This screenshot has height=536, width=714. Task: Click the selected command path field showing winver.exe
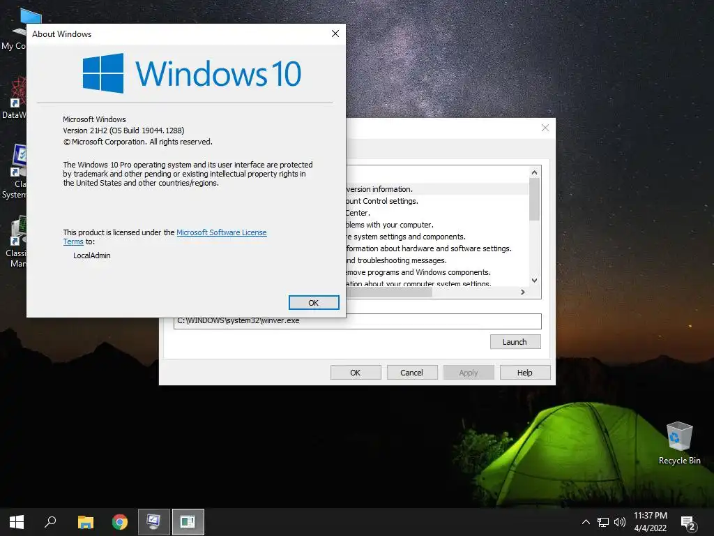[358, 321]
